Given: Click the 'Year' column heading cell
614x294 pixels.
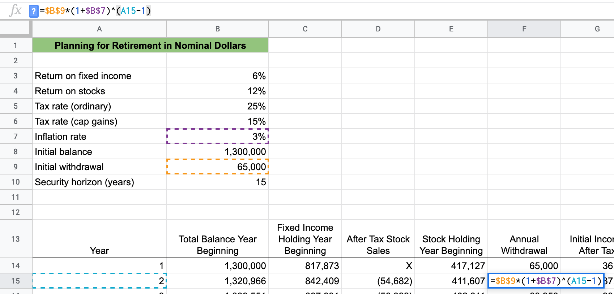Looking at the screenshot, I should pyautogui.click(x=99, y=239).
